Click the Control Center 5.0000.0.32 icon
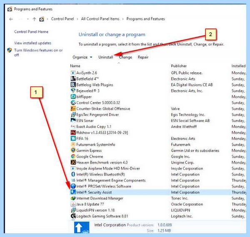The image size is (250, 237). tap(73, 103)
